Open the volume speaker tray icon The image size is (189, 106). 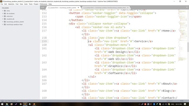pos(166,104)
